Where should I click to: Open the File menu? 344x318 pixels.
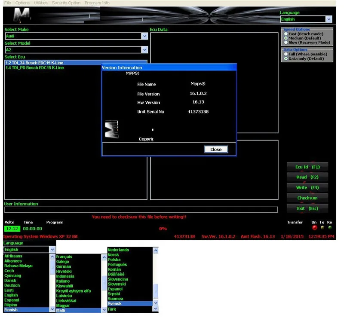(7, 3)
